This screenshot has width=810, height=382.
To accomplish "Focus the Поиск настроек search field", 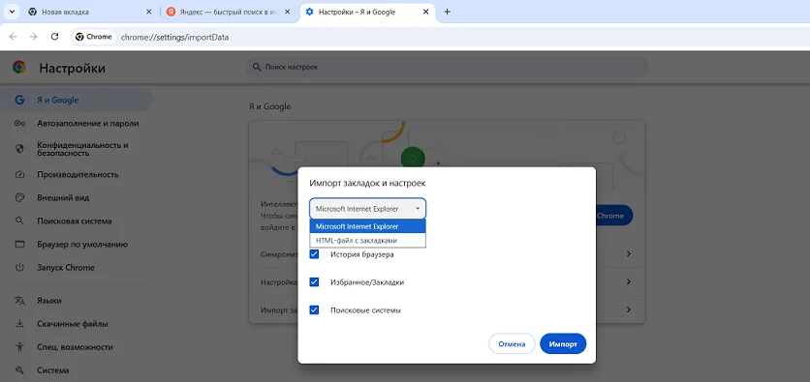I will [447, 67].
